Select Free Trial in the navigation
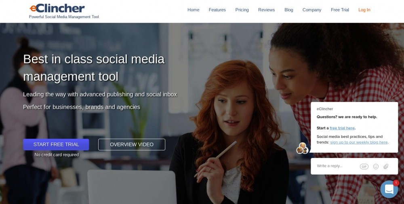Viewport: 404px width, 204px height. (340, 10)
